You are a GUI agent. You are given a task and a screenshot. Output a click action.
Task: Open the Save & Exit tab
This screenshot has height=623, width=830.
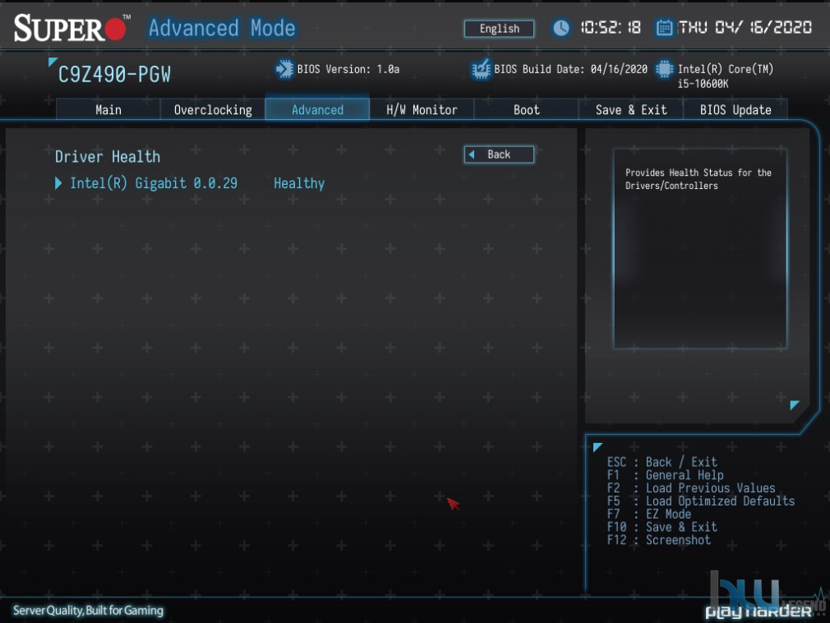pyautogui.click(x=631, y=109)
